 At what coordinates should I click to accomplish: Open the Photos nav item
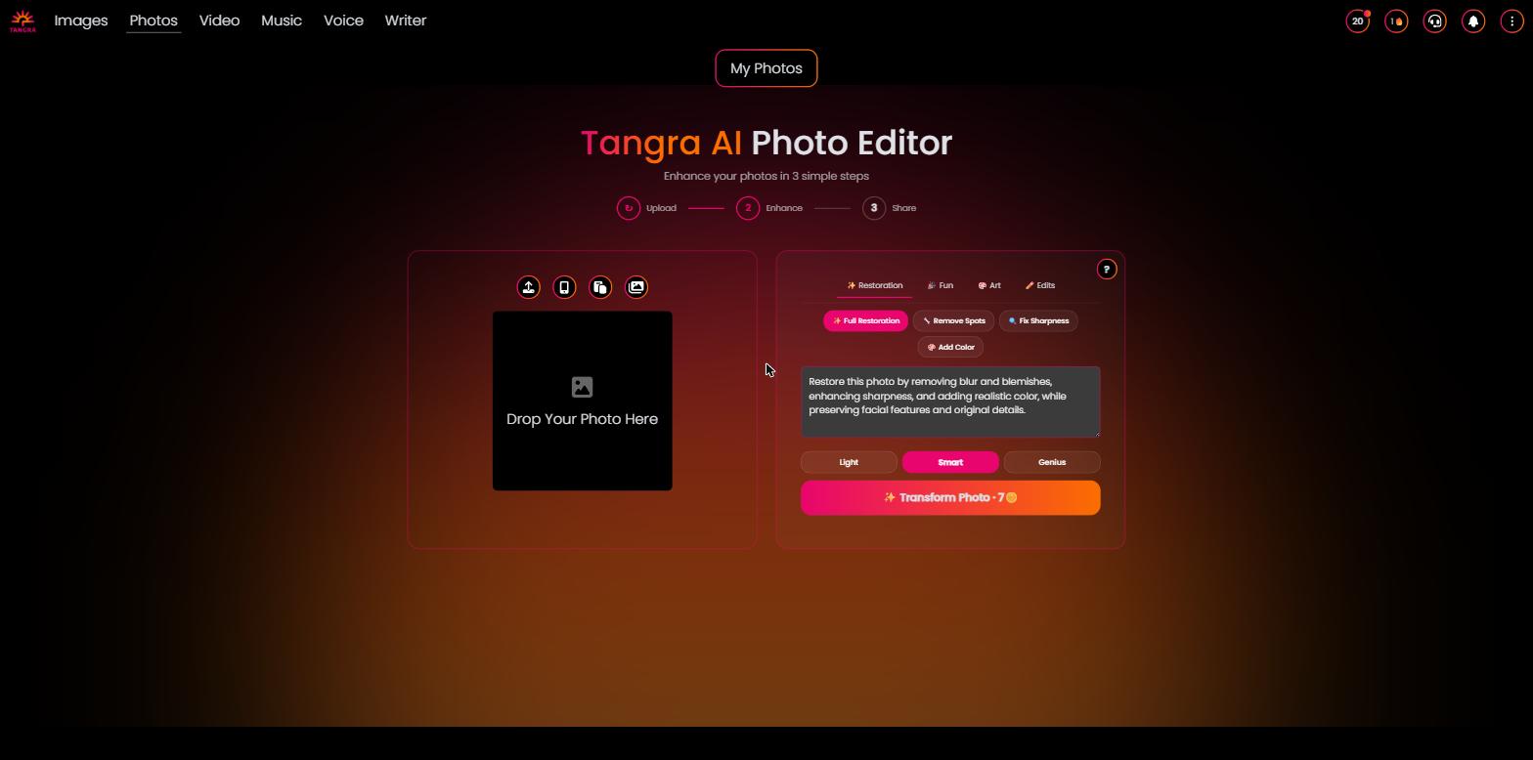click(153, 21)
